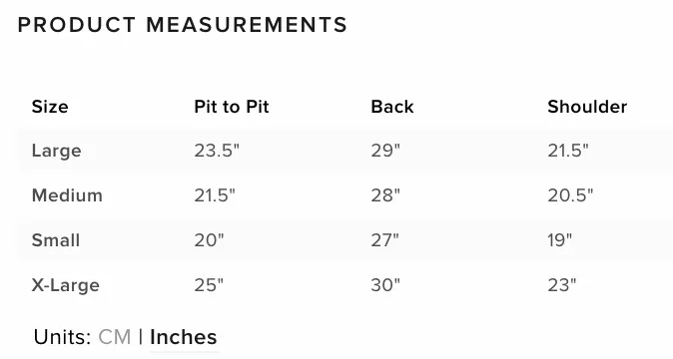Click the Large back measurement 29"

385,151
